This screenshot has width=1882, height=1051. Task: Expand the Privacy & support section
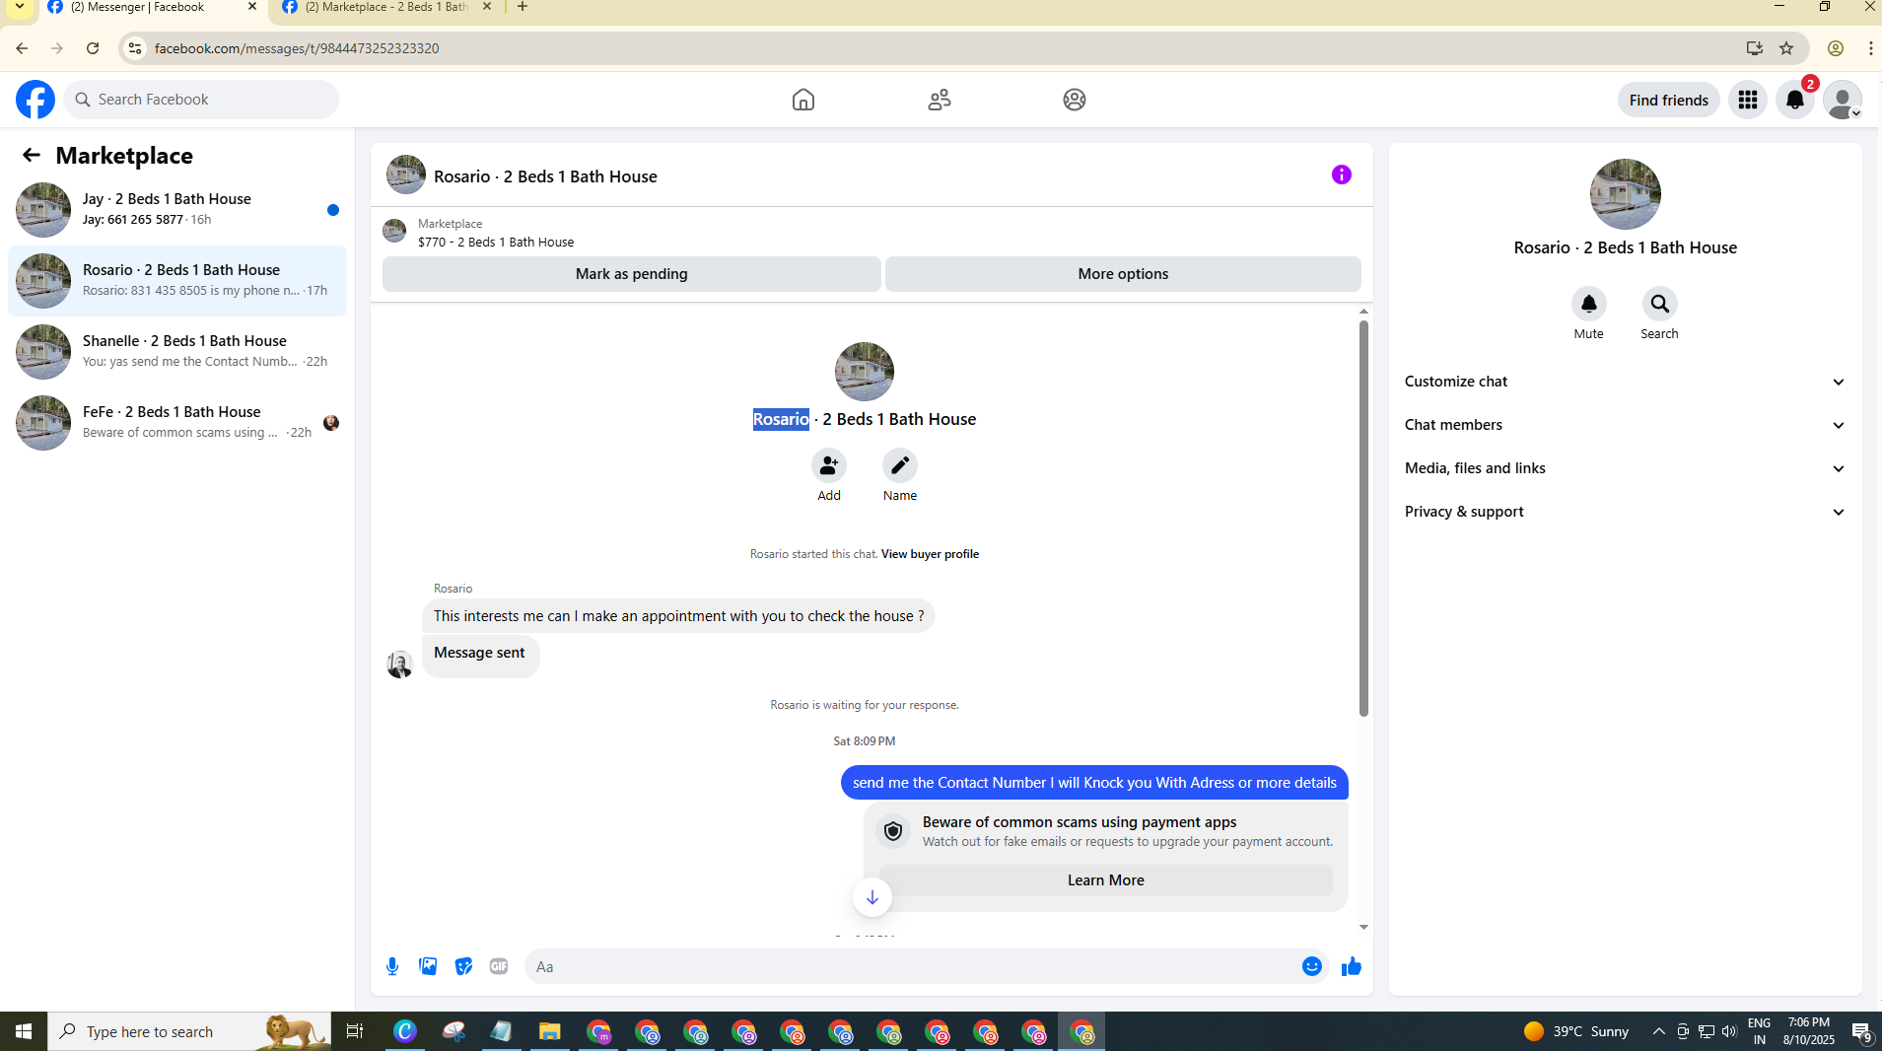click(x=1626, y=512)
